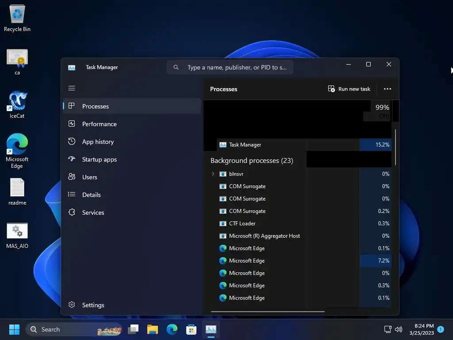Click the horizontal scrollbar under process list

268,312
